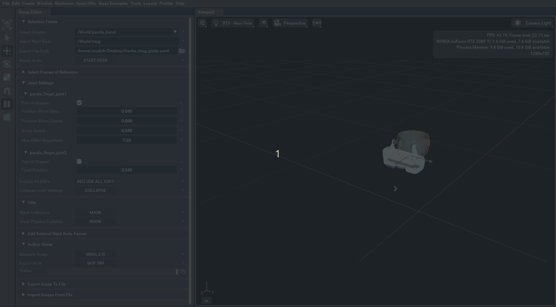The width and height of the screenshot is (556, 307).
Task: Click the Max Effort Magnitude value slider
Action: coord(126,140)
